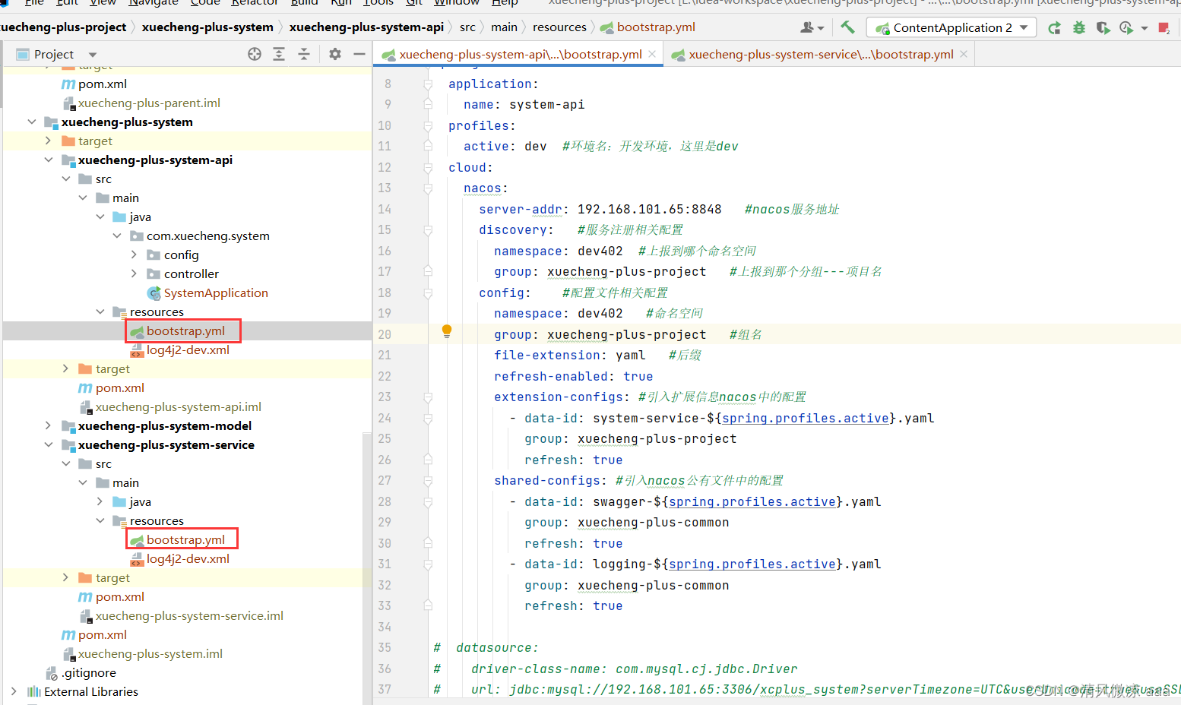The width and height of the screenshot is (1181, 705).
Task: Switch to xuecheng-plus-system-api bootstrap.yml tab
Action: coord(519,54)
